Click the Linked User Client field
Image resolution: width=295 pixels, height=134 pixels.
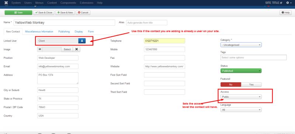tap(58, 41)
